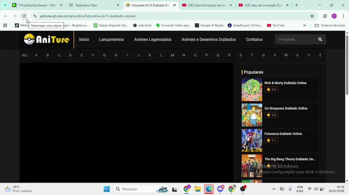Viewport: 349px width, 195px height.
Task: Click Rick & Morty thumbnail
Action: 252,90
